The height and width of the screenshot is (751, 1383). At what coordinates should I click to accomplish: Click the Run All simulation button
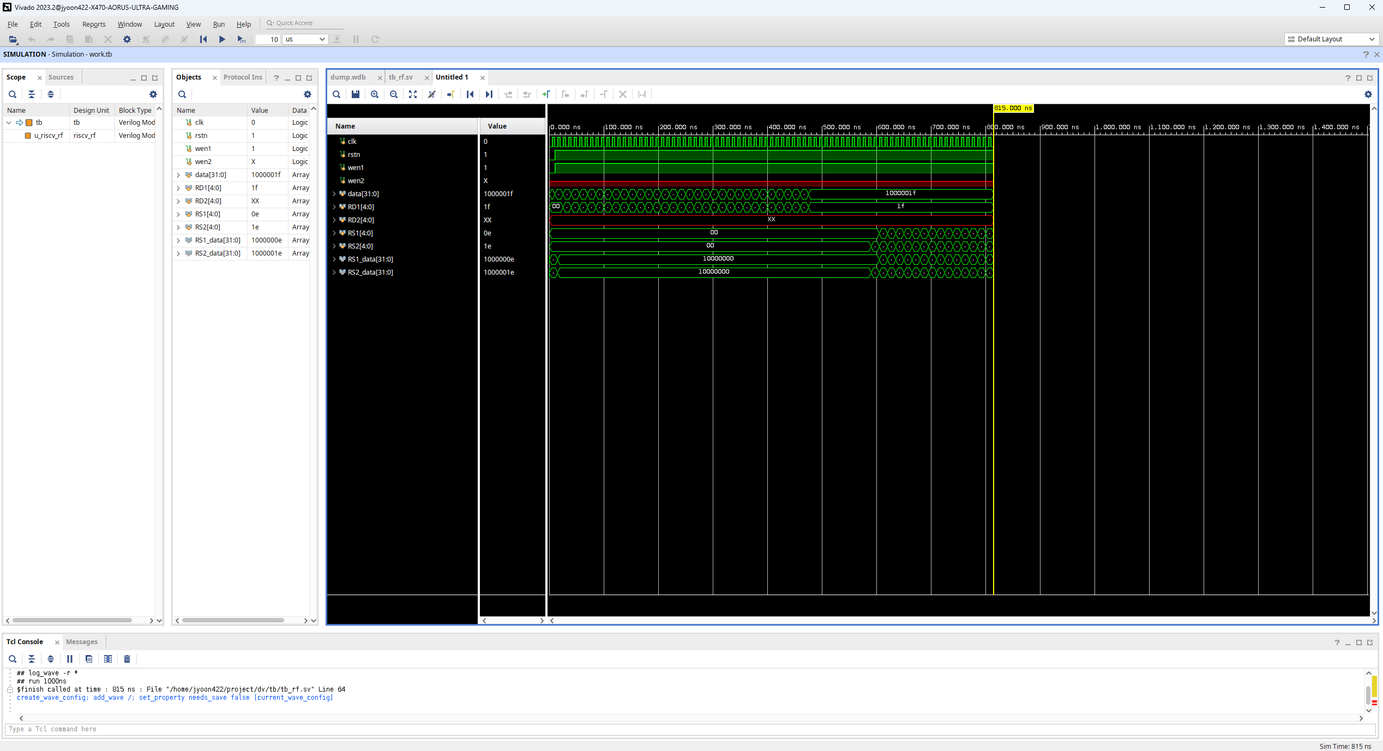pyautogui.click(x=222, y=39)
